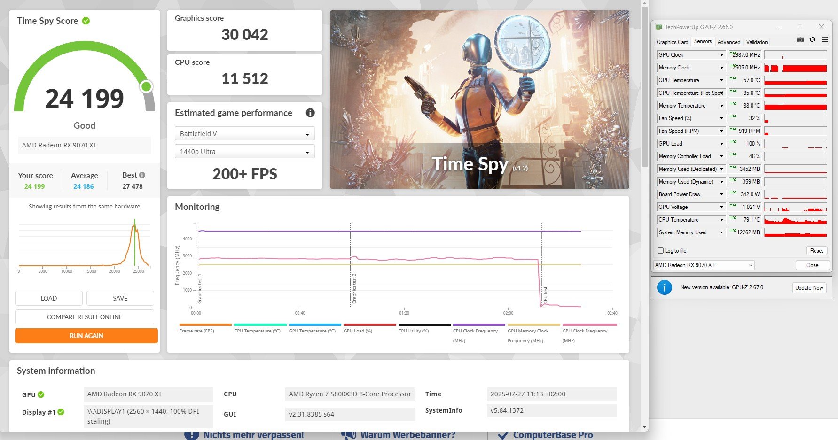Switch to the Advanced tab
Viewport: 838px width, 440px height.
coord(728,42)
